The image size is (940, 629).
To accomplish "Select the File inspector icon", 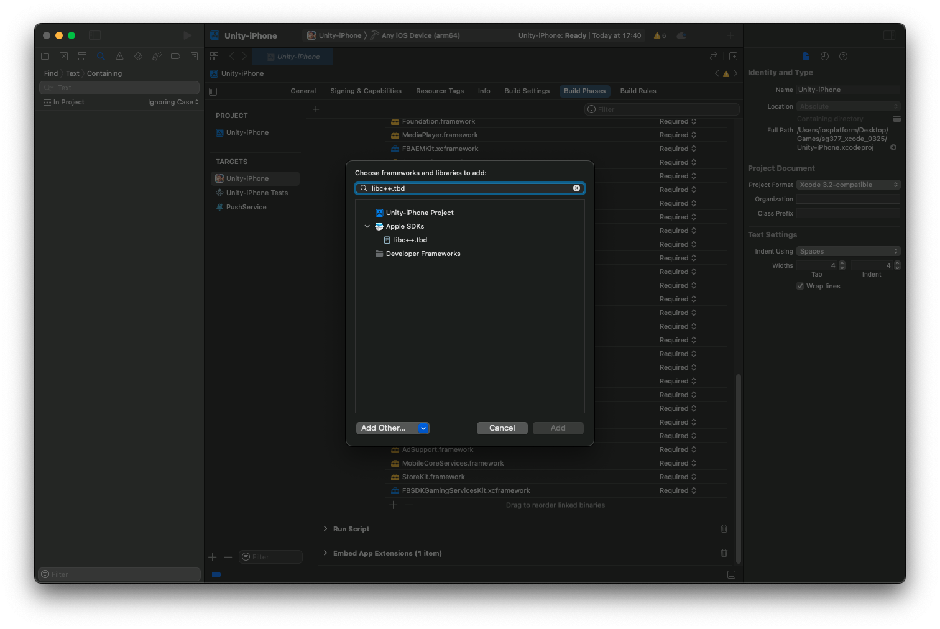I will tap(806, 56).
